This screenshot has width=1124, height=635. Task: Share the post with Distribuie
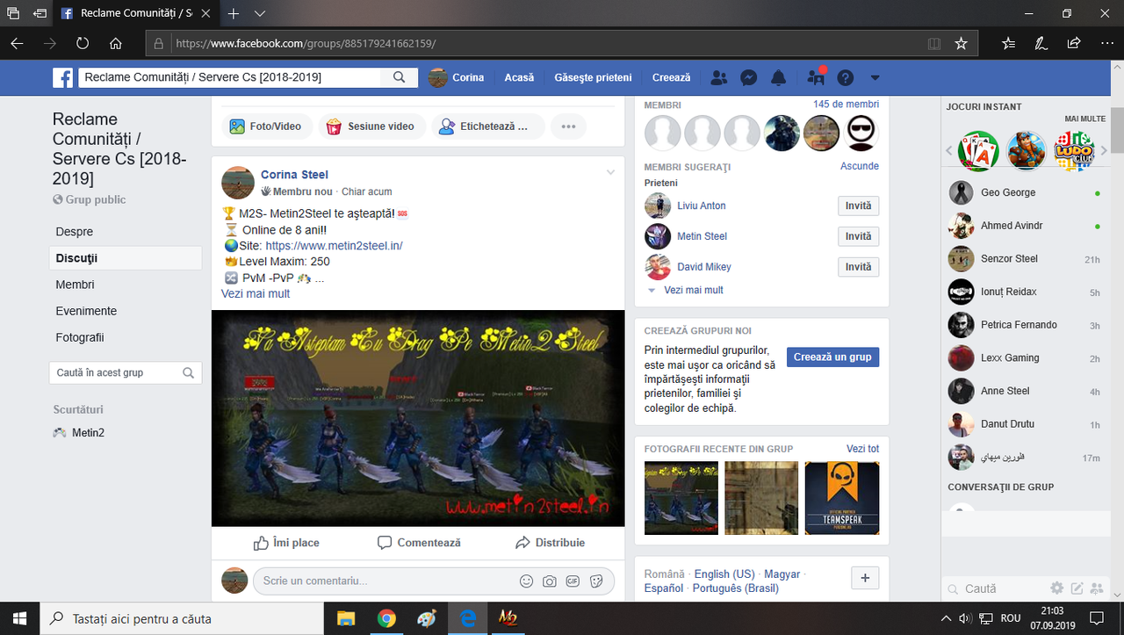coord(551,543)
